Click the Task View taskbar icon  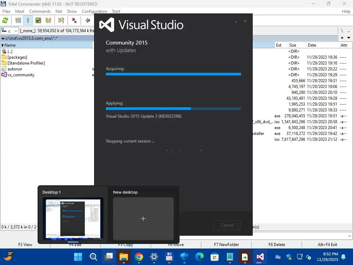pos(109,257)
